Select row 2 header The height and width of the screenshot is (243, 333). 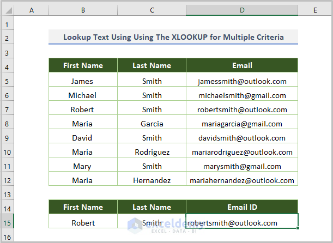point(7,38)
